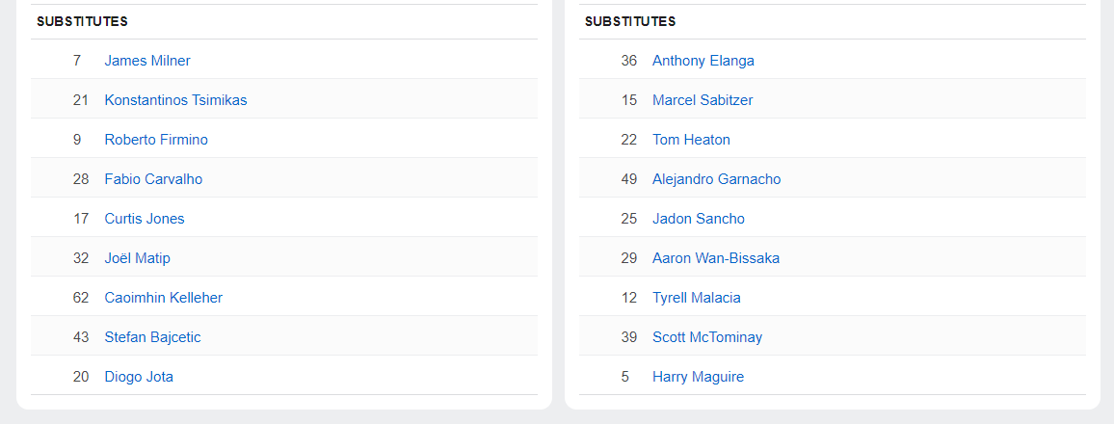Image resolution: width=1114 pixels, height=424 pixels.
Task: Click on Alejandro Garnacho
Action: tap(716, 179)
